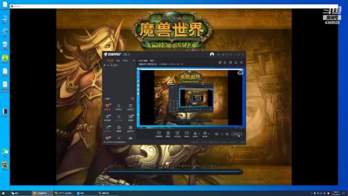348x196 pixels.
Task: Click the customer service headset icon in title bar
Action: point(223,54)
